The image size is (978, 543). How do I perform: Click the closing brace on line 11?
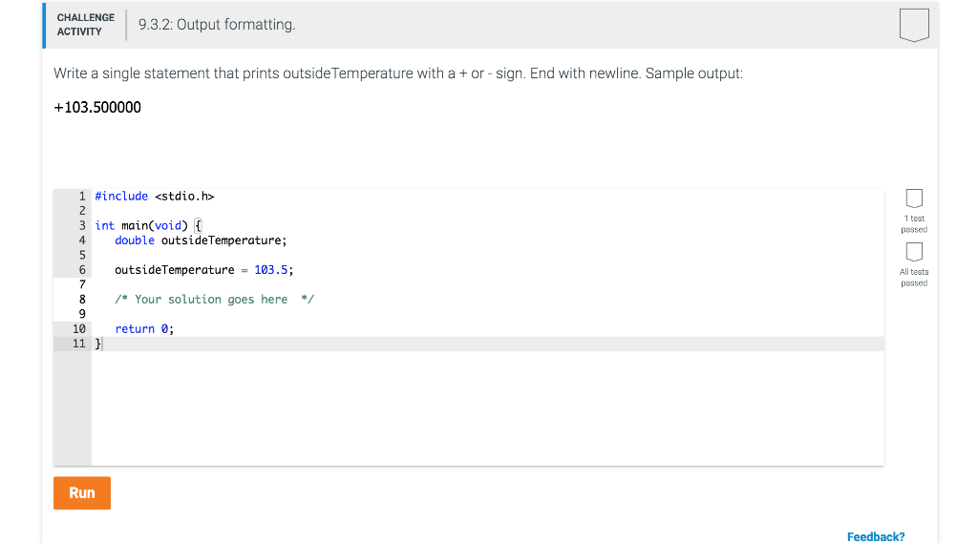[x=98, y=344]
